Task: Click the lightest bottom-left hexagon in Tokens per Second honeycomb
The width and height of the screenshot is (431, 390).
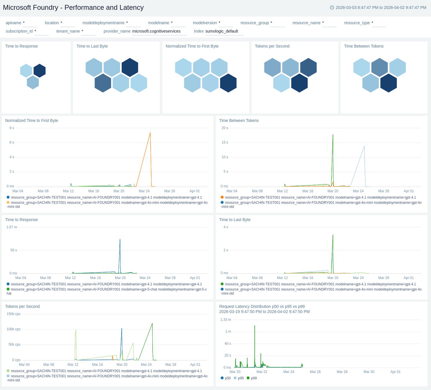Action: [281, 83]
